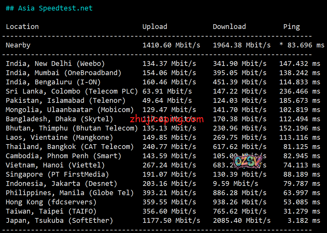Click the asterisk before the 83.696 ms ping
Image resolution: width=327 pixels, height=233 pixels.
tap(281, 45)
